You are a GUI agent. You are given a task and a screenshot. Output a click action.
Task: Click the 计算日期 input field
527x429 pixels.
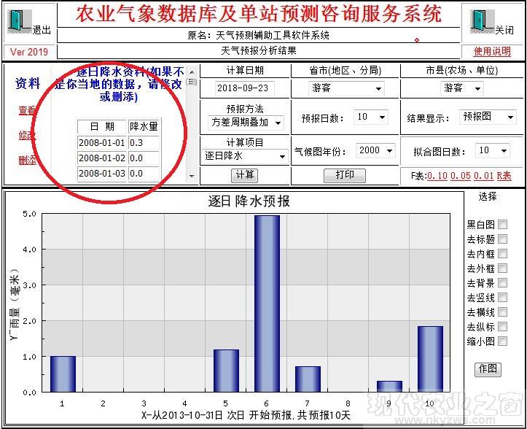point(245,88)
